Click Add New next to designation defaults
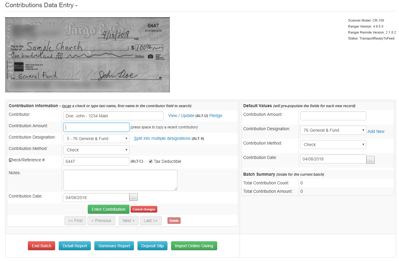The image size is (399, 261). [x=376, y=131]
